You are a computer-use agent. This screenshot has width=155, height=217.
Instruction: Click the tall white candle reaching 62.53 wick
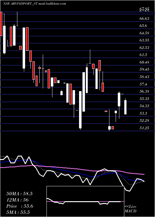pyautogui.click(x=90, y=56)
